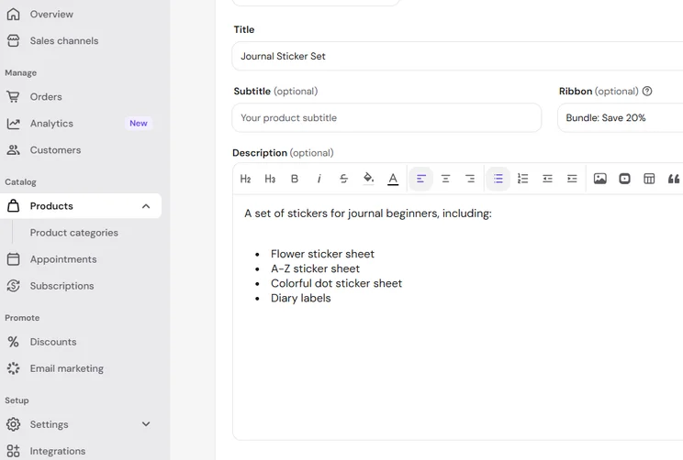Align description text left

point(420,179)
